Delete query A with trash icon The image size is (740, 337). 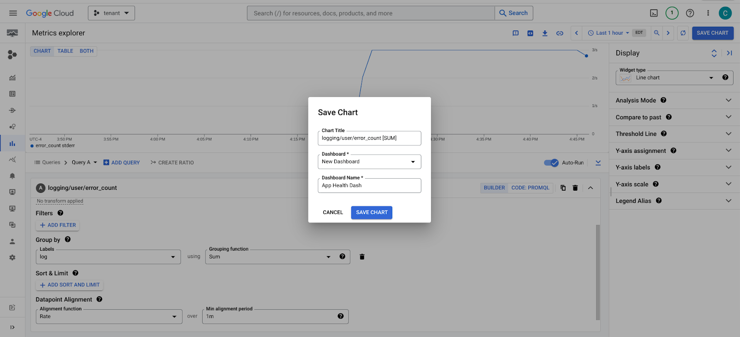575,188
